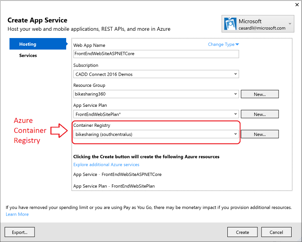The image size is (302, 242).
Task: Expand the App Service Plan dropdown
Action: tap(235, 114)
